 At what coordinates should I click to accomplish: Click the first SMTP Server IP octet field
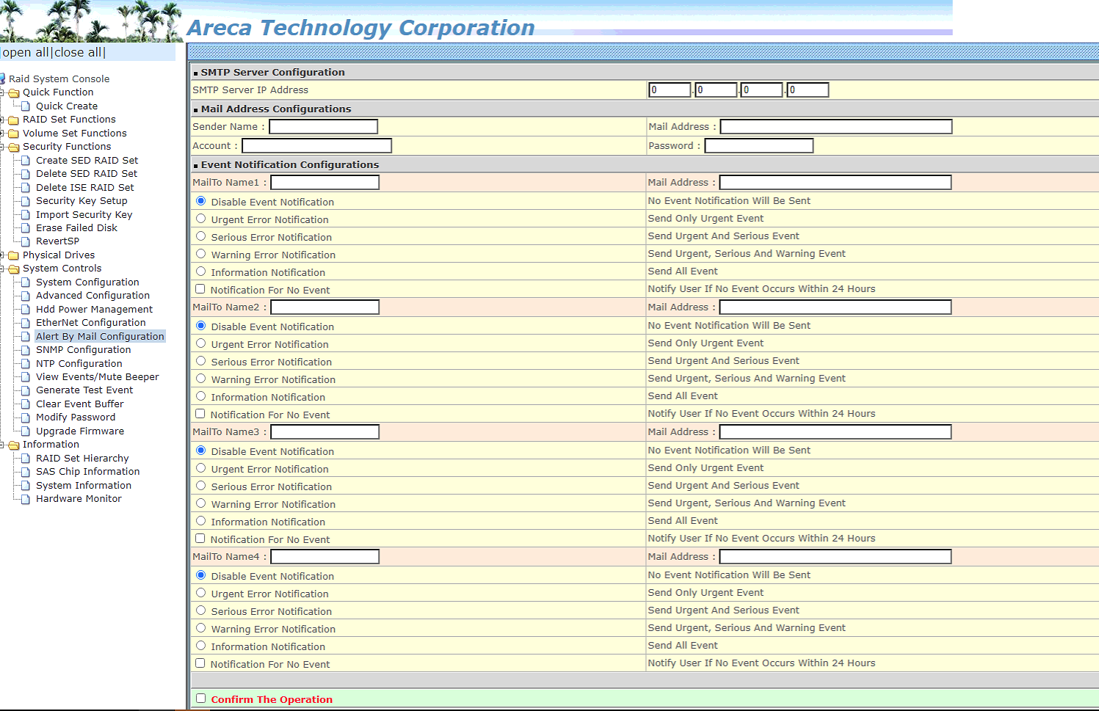pyautogui.click(x=670, y=90)
